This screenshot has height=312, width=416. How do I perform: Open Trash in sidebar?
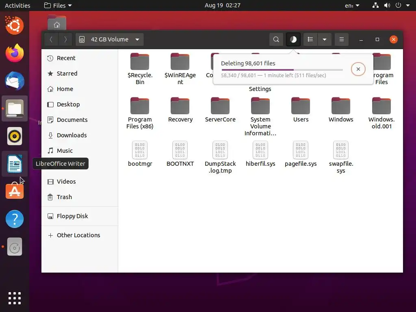[x=80, y=197]
